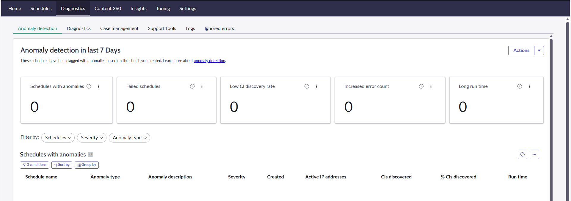Switch to the Diagnostics sub-tab
Viewport: 571px width, 201px height.
(x=79, y=29)
